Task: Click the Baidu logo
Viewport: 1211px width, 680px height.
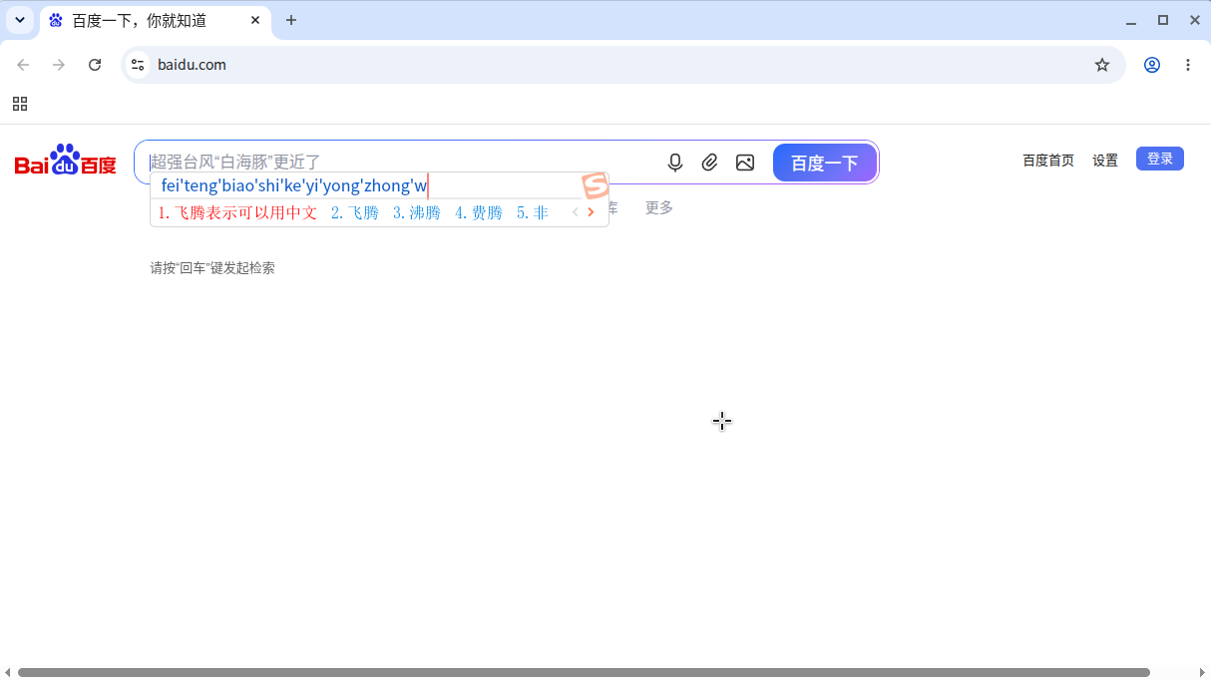Action: [x=66, y=162]
